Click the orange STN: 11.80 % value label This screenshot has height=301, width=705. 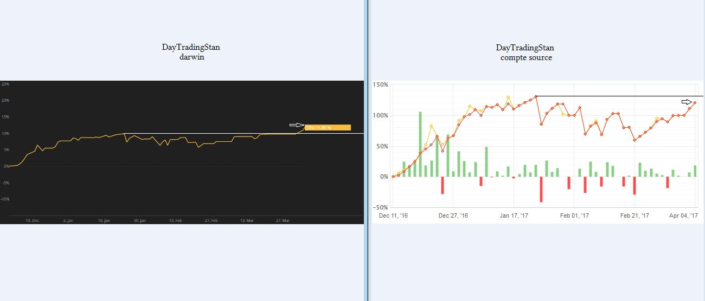(x=328, y=128)
